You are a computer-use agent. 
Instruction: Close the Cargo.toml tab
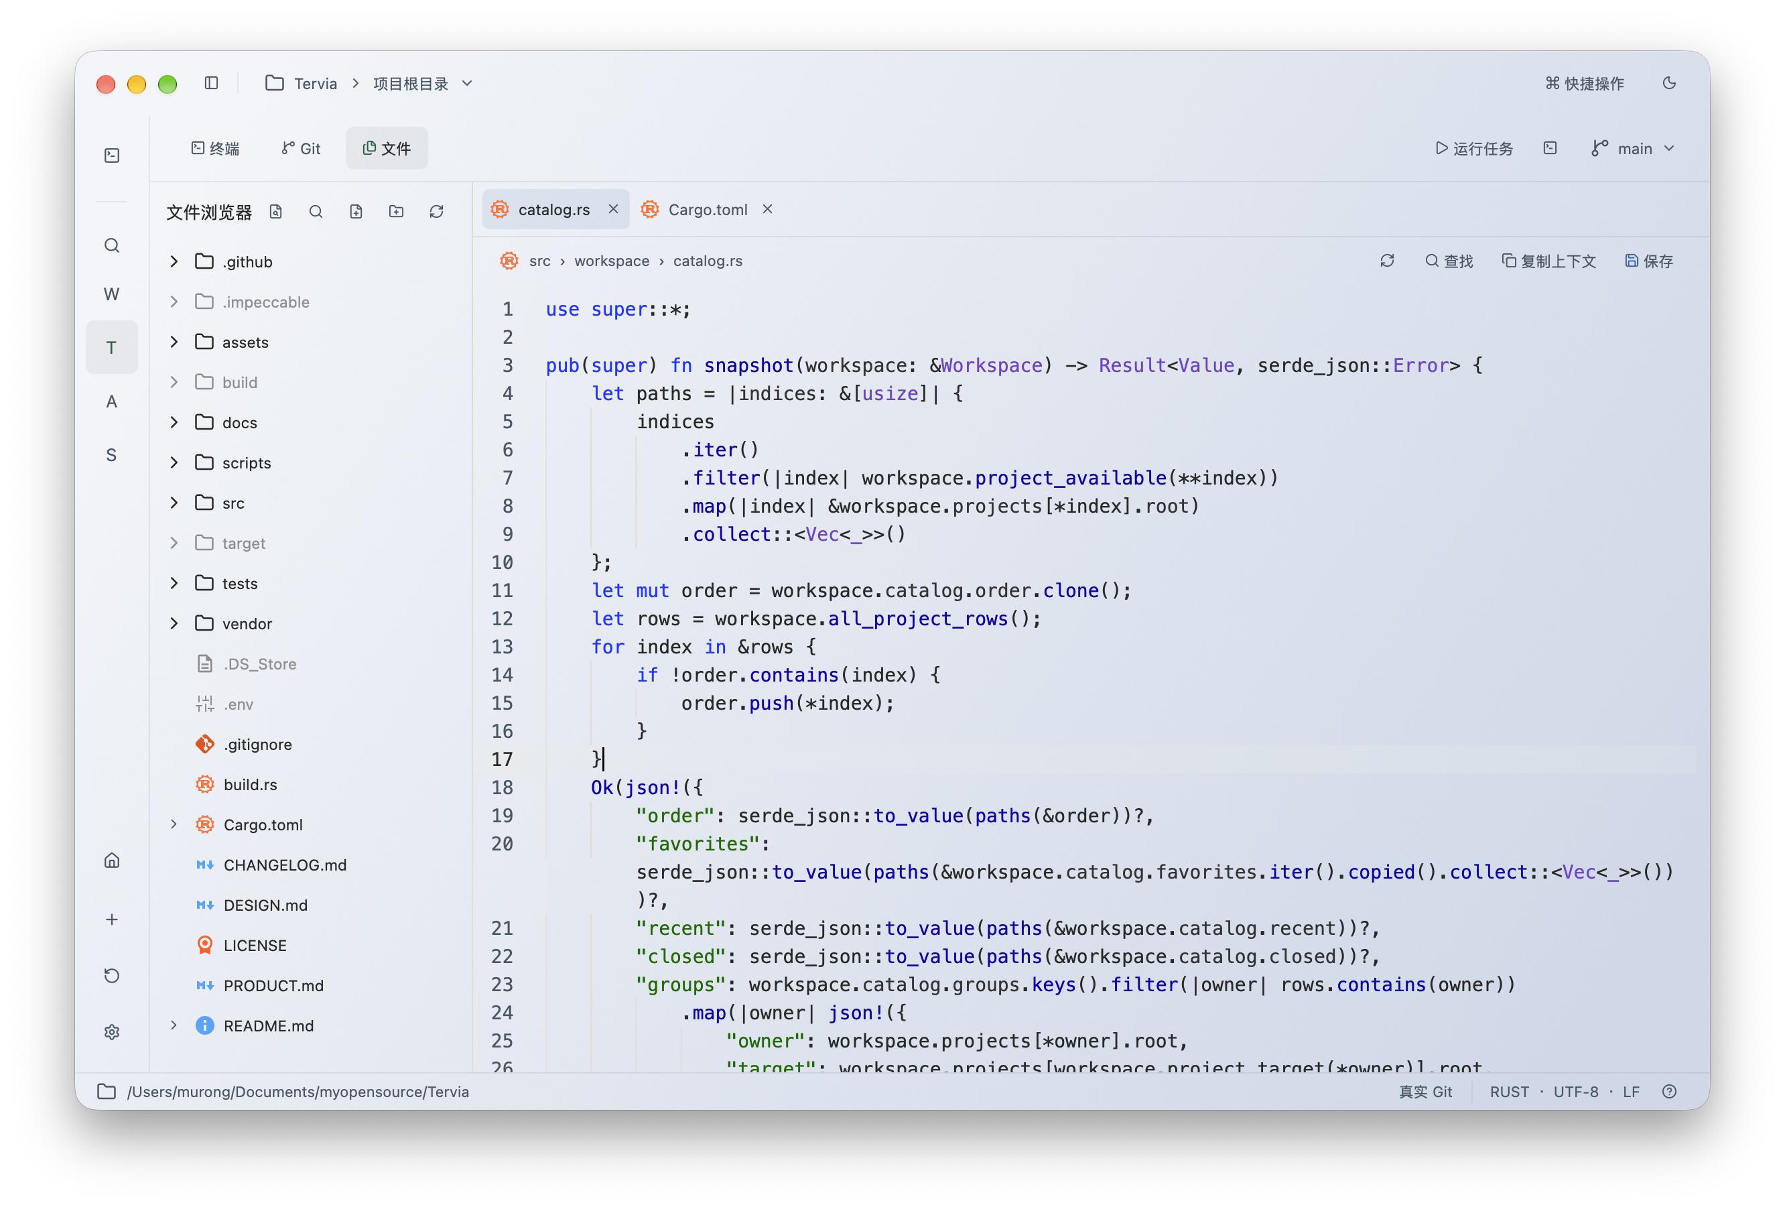767,209
